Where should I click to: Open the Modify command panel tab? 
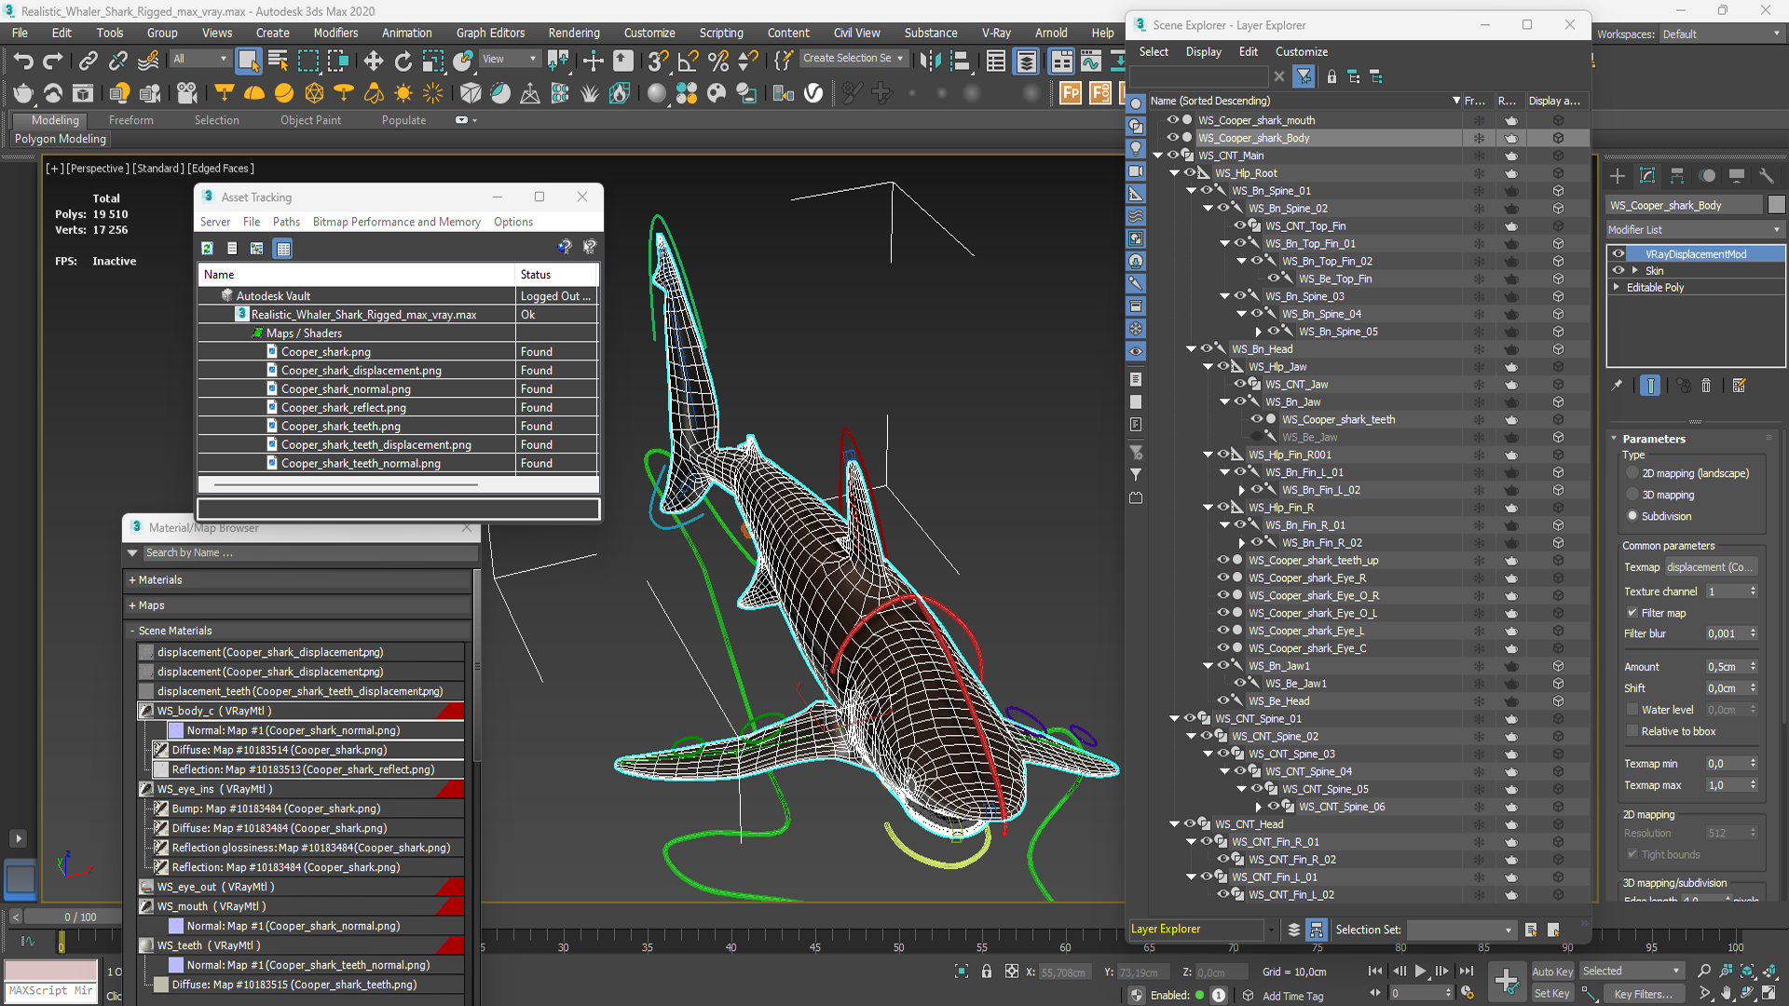tap(1647, 176)
